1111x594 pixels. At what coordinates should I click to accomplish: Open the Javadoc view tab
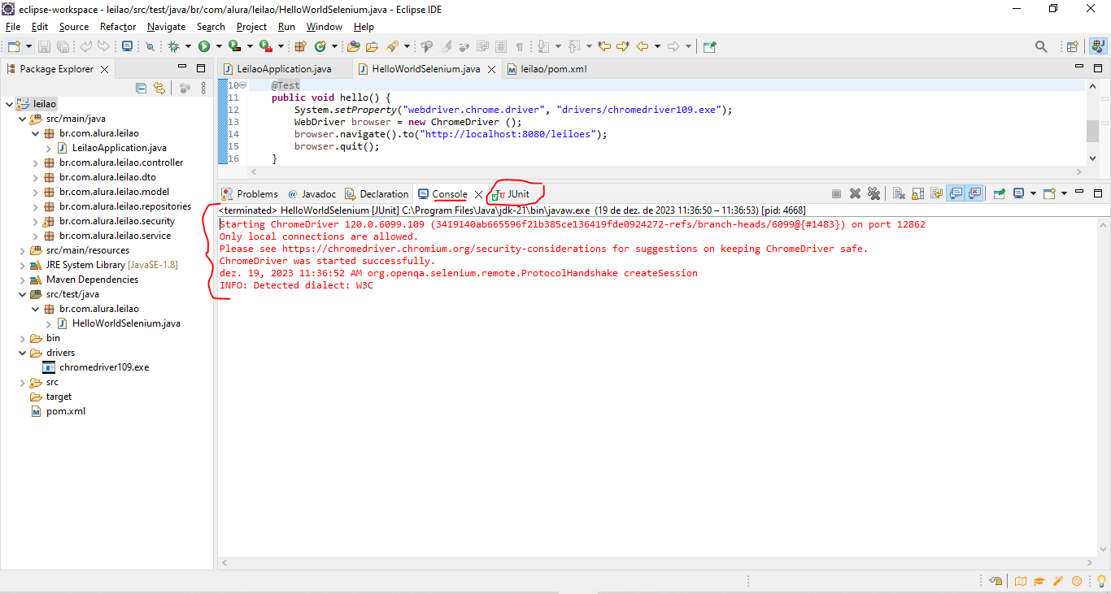click(x=312, y=193)
